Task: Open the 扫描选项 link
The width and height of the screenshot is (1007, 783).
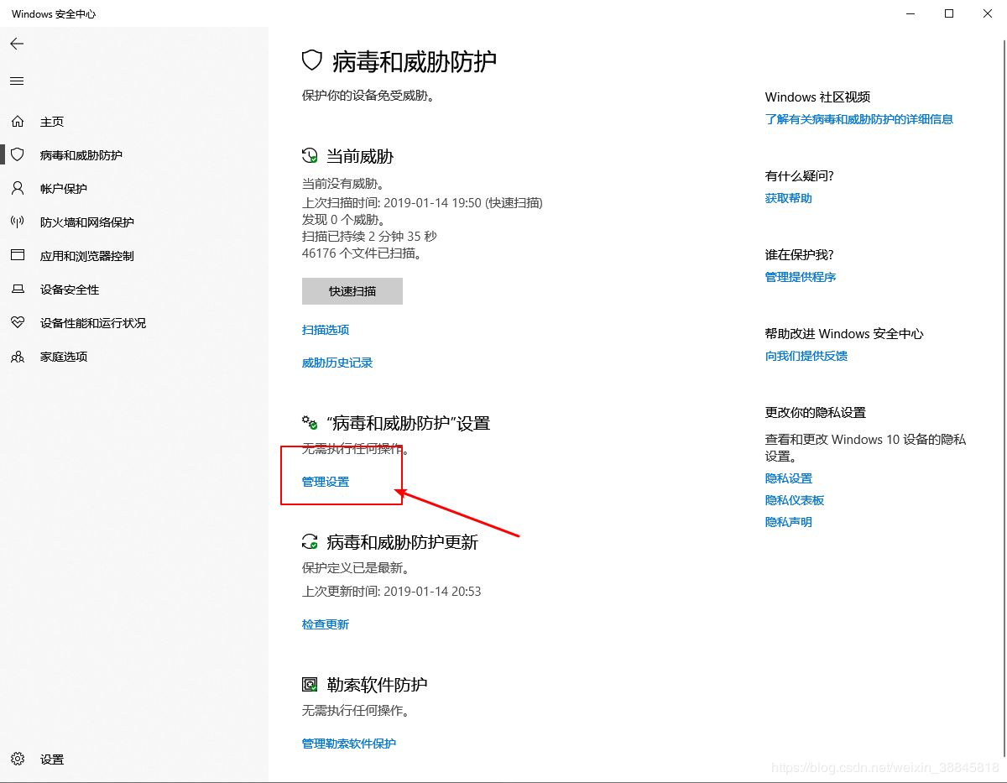Action: click(x=326, y=330)
